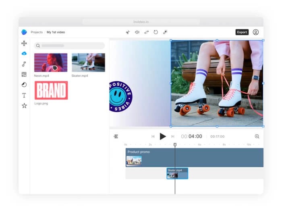Image resolution: width=282 pixels, height=214 pixels.
Task: Select the Text tool sidebar icon
Action: (x=24, y=95)
